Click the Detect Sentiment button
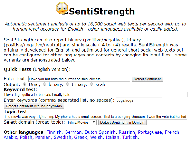Screen dimensions: 191x143 pos(147,79)
